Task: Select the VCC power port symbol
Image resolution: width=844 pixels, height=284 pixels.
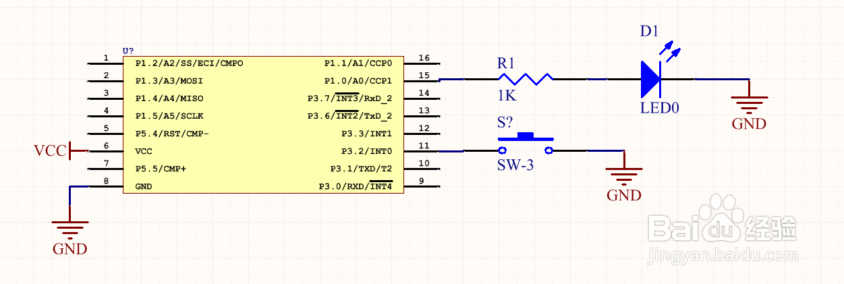Action: click(79, 151)
